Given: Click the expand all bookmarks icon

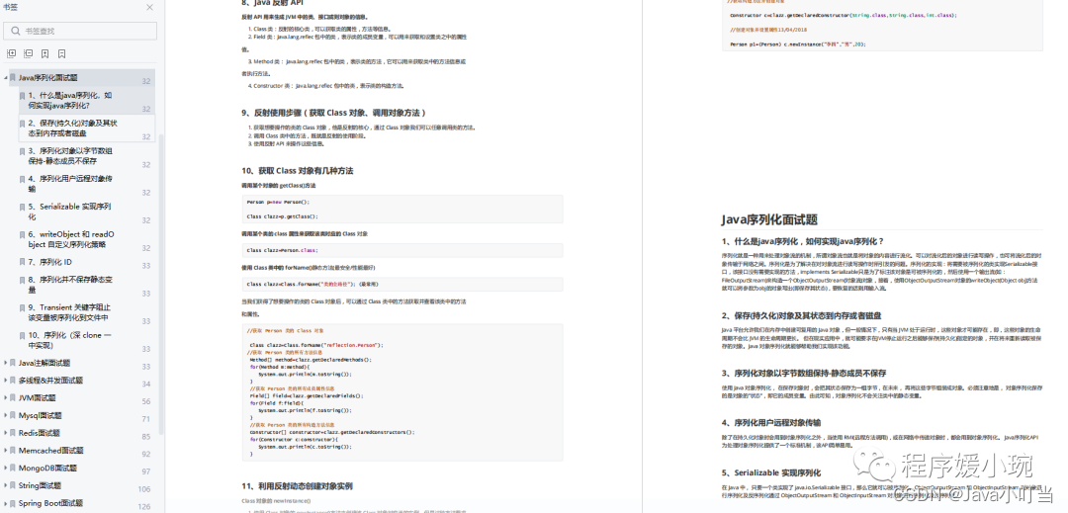Looking at the screenshot, I should click(x=11, y=53).
